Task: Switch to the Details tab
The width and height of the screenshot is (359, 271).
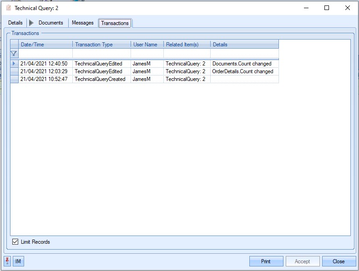Action: (x=15, y=23)
